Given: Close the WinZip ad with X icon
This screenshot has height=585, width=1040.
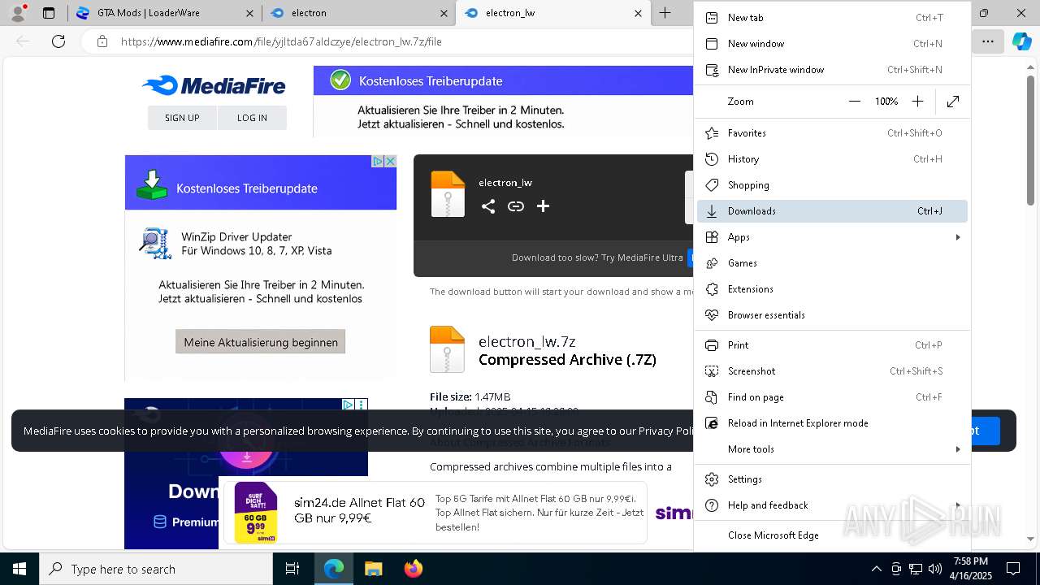Looking at the screenshot, I should [390, 162].
